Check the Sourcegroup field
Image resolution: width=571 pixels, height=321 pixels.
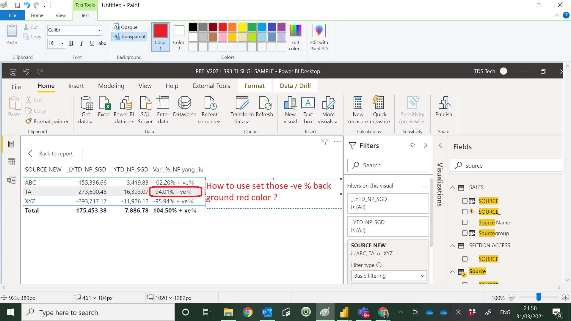(x=465, y=233)
